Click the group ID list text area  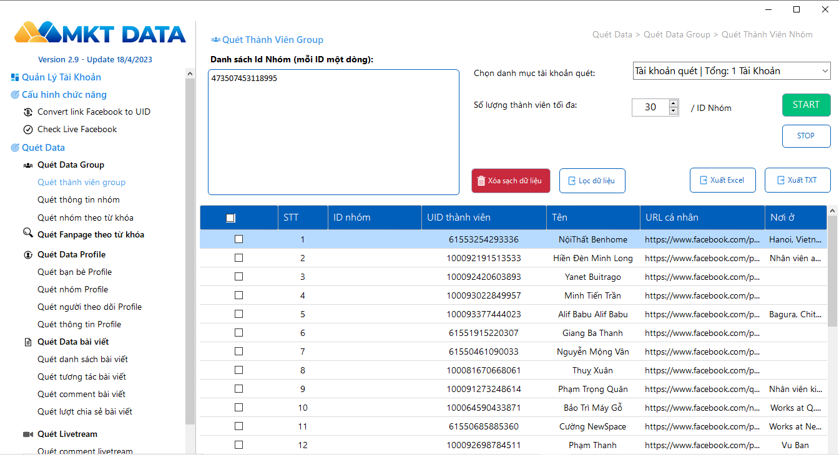coord(333,132)
